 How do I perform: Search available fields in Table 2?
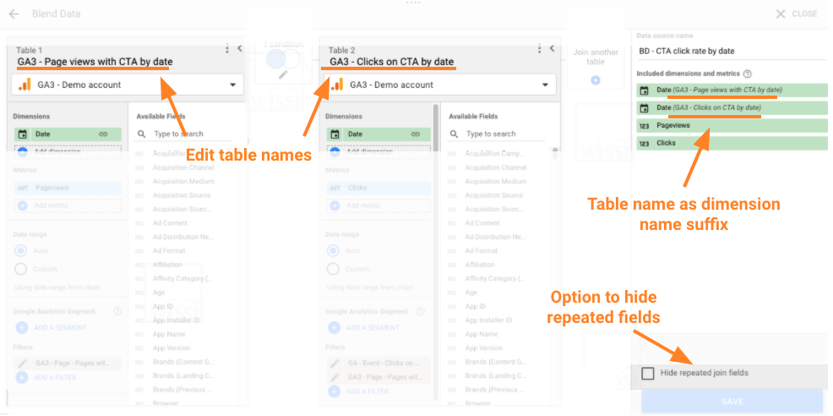[496, 134]
